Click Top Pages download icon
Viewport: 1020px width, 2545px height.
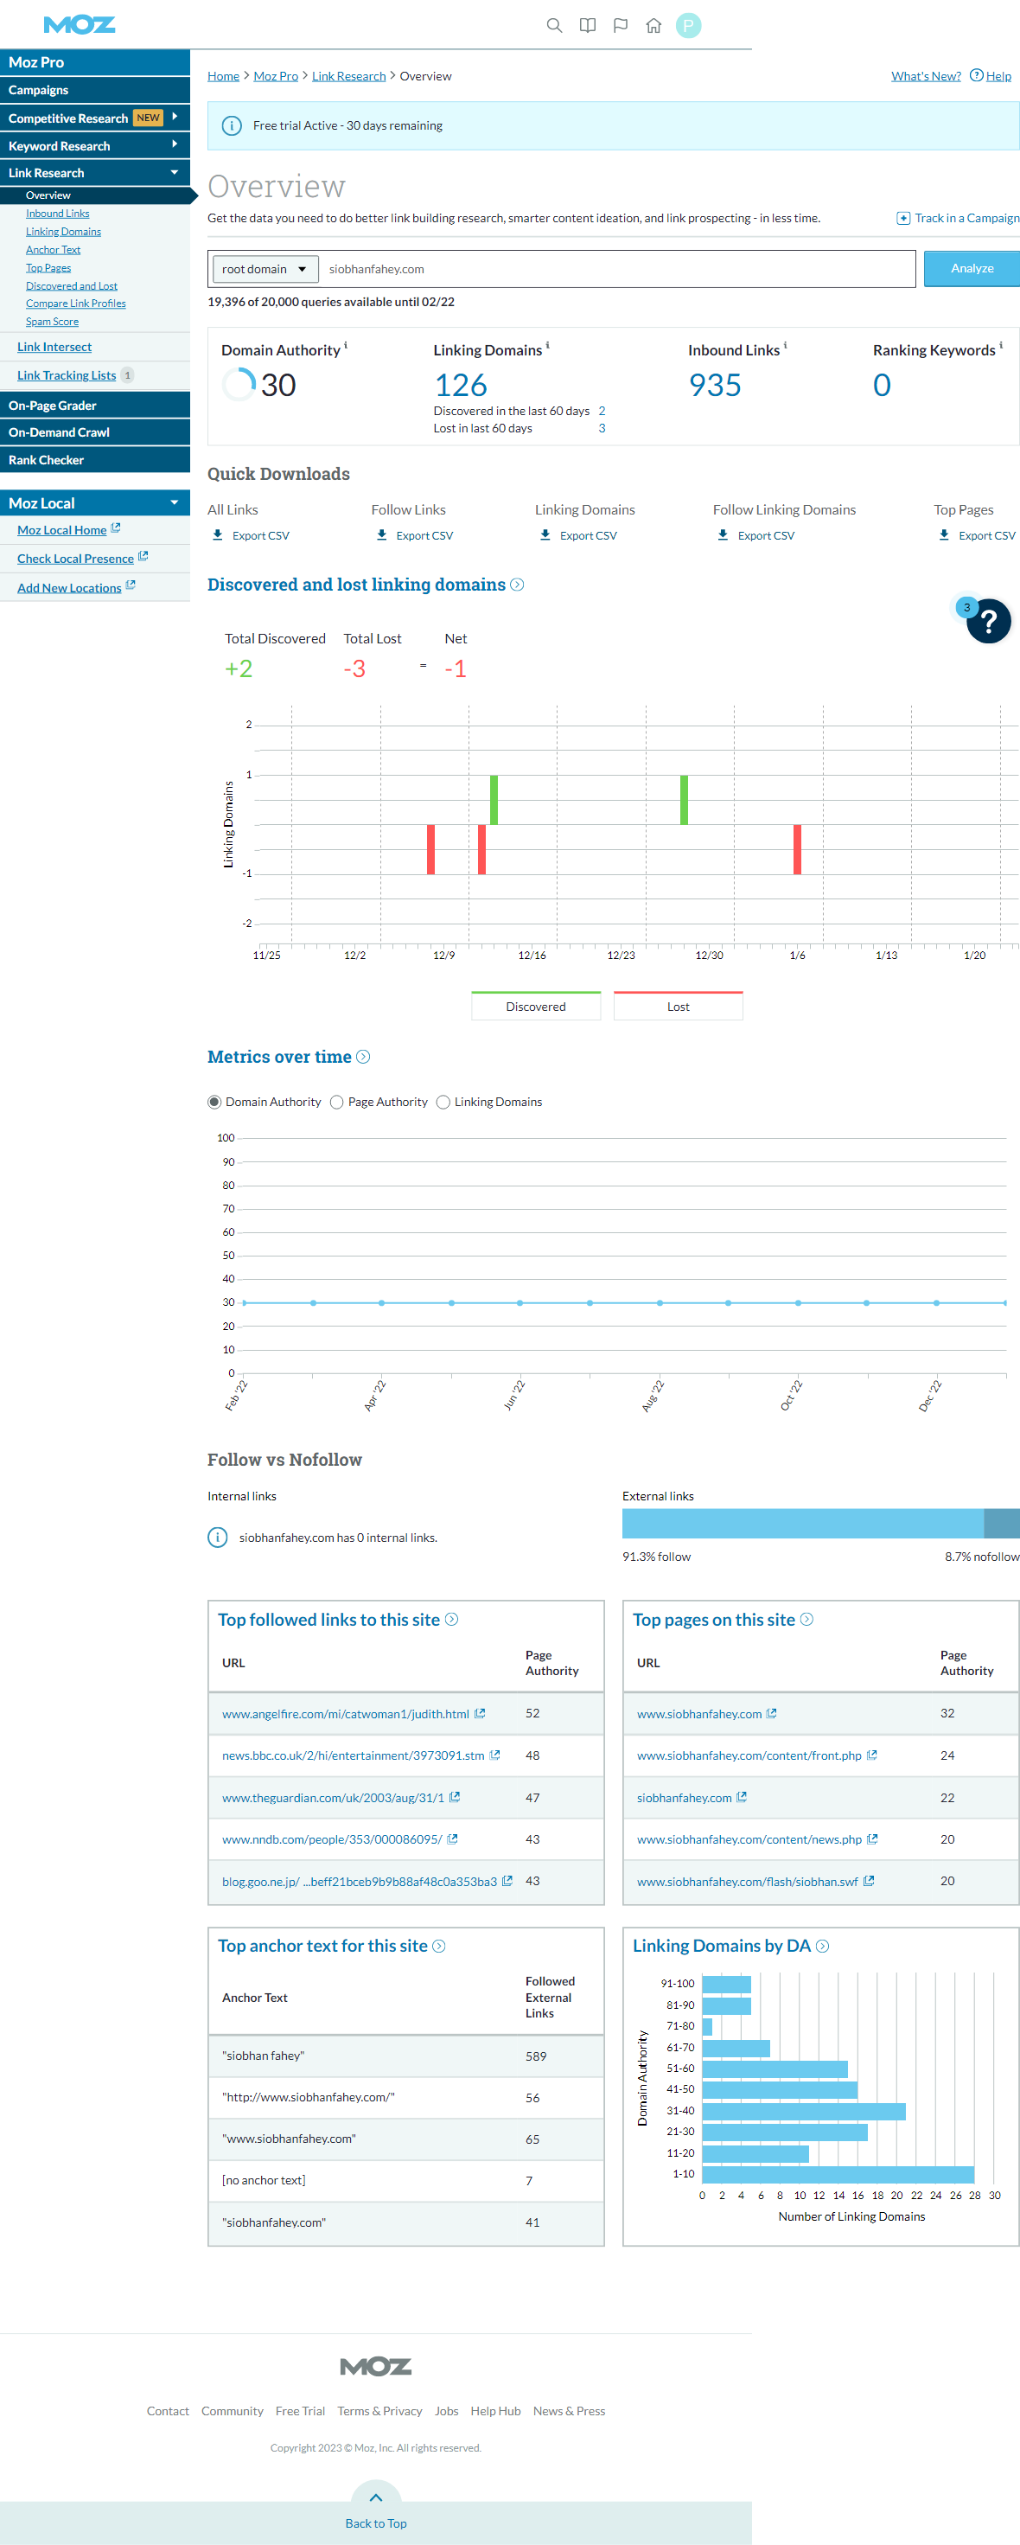[944, 534]
